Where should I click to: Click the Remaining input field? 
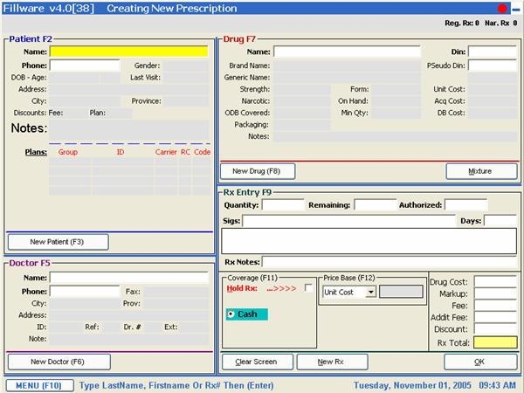[375, 204]
